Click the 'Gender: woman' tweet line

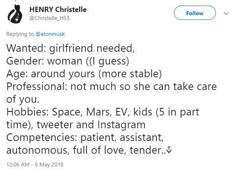click(x=68, y=61)
